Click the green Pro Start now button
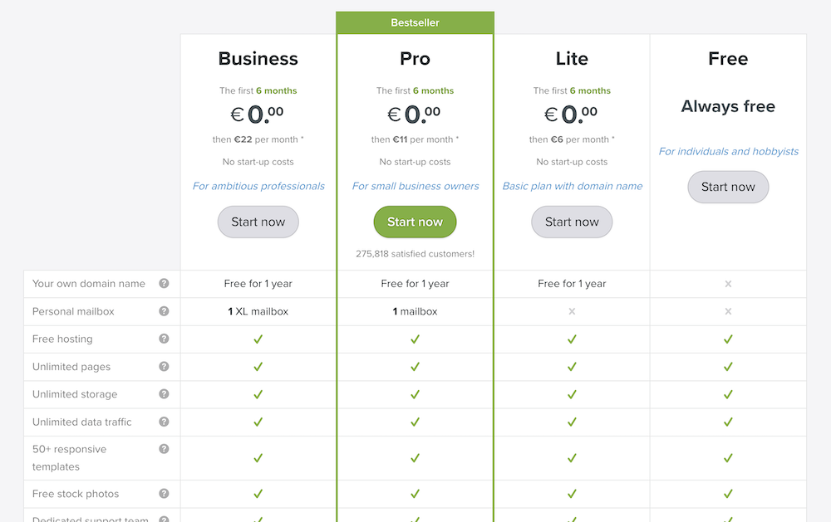 tap(415, 222)
